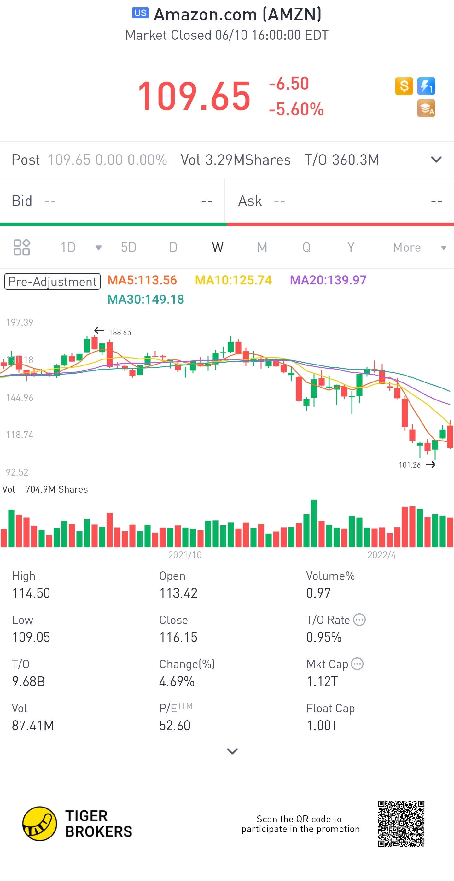Tap the Float Cap 1.00T value
This screenshot has width=454, height=881.
322,725
